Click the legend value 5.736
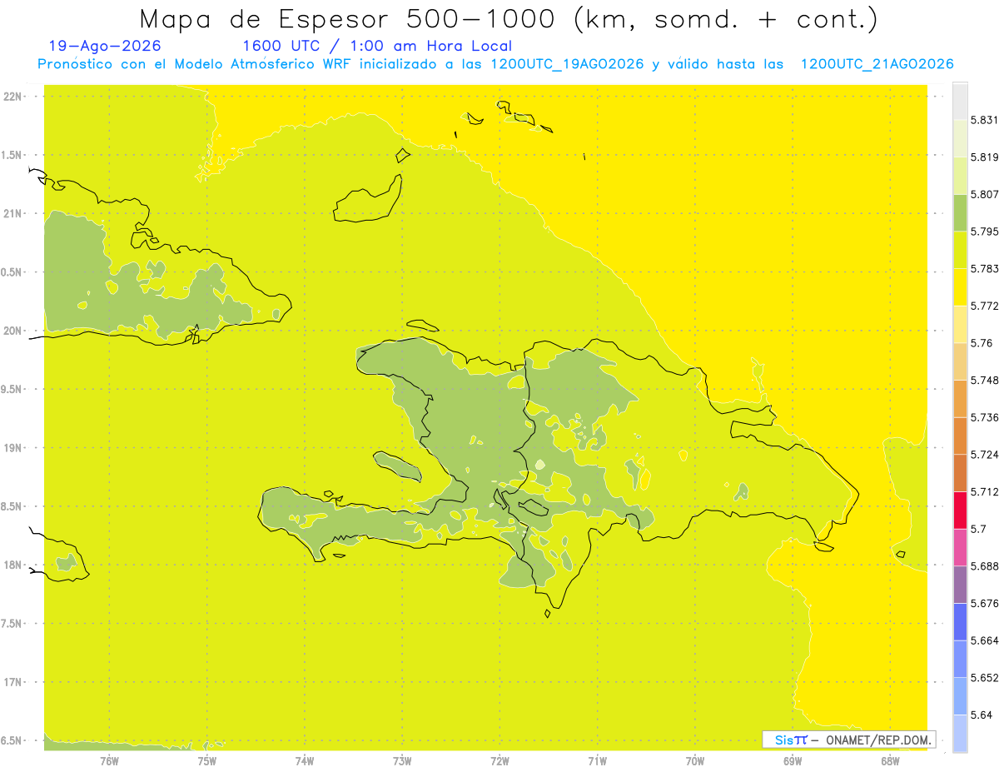 [985, 417]
